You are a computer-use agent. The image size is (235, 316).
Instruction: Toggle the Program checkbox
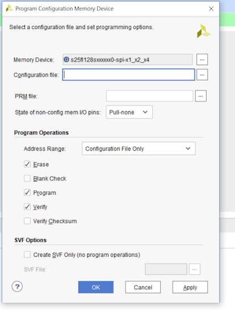27,192
